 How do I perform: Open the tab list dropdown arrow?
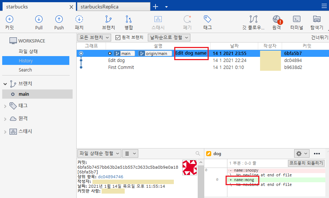click(x=167, y=7)
